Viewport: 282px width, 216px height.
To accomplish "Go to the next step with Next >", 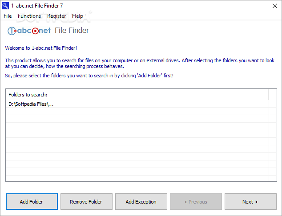I will (250, 202).
